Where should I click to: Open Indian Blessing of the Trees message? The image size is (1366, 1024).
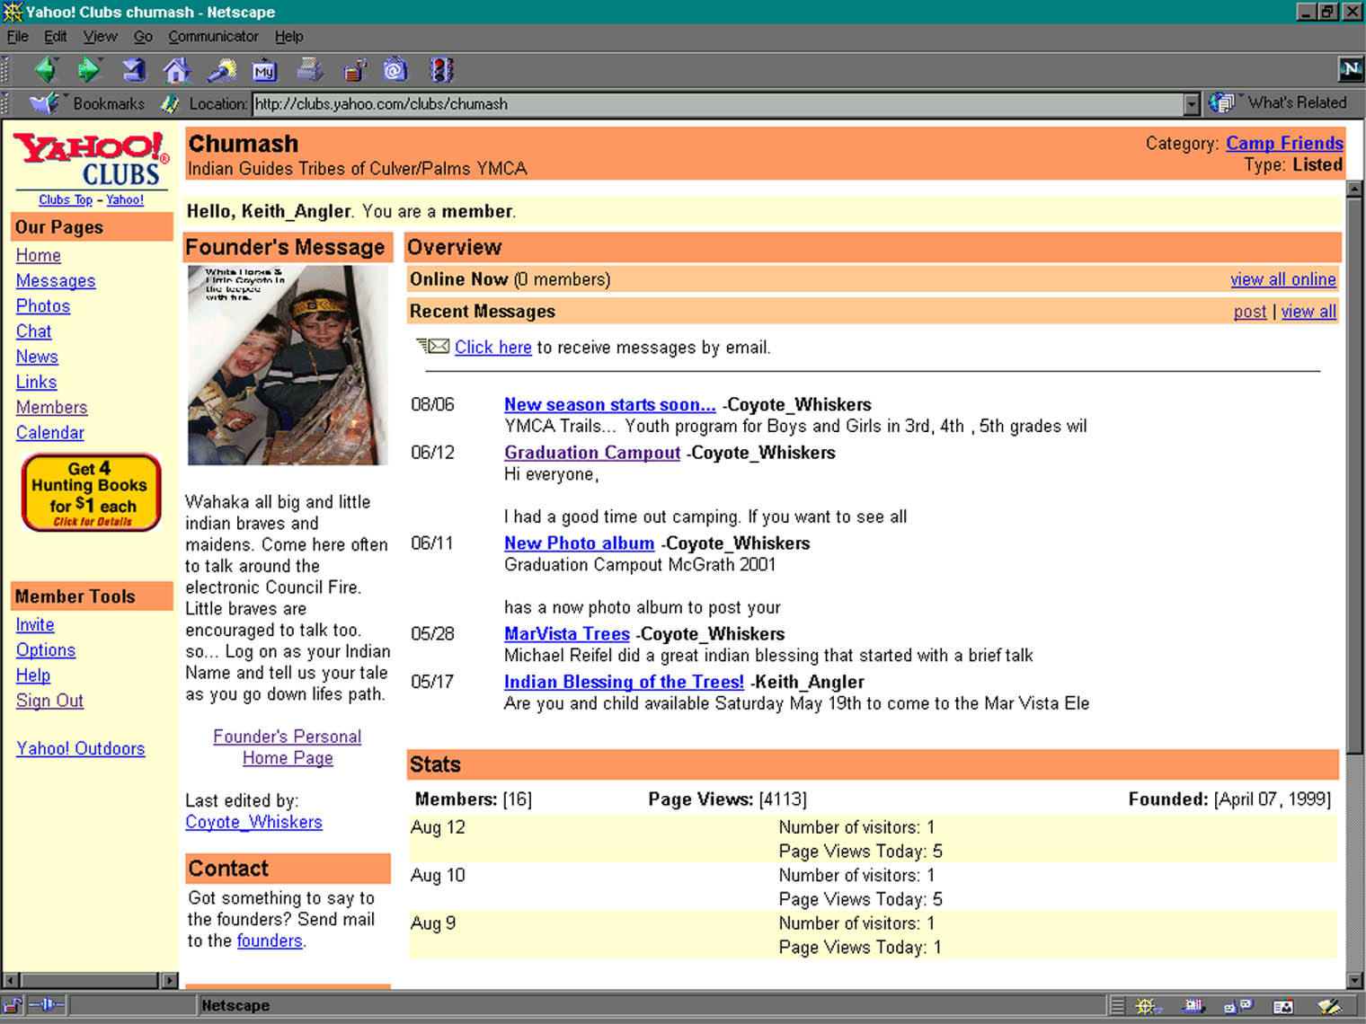tap(624, 682)
